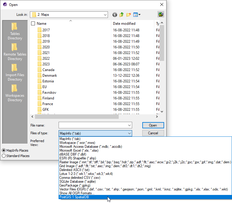Image resolution: width=232 pixels, height=203 pixels.
Task: Choose GeoPackage (*.gpkg) file type
Action: pyautogui.click(x=145, y=185)
